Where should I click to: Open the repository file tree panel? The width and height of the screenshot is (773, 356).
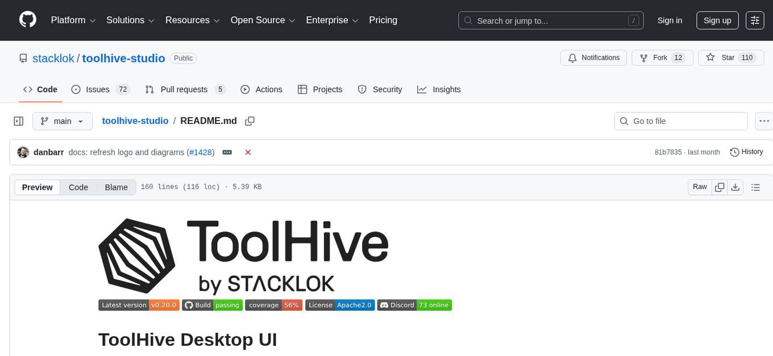click(18, 121)
